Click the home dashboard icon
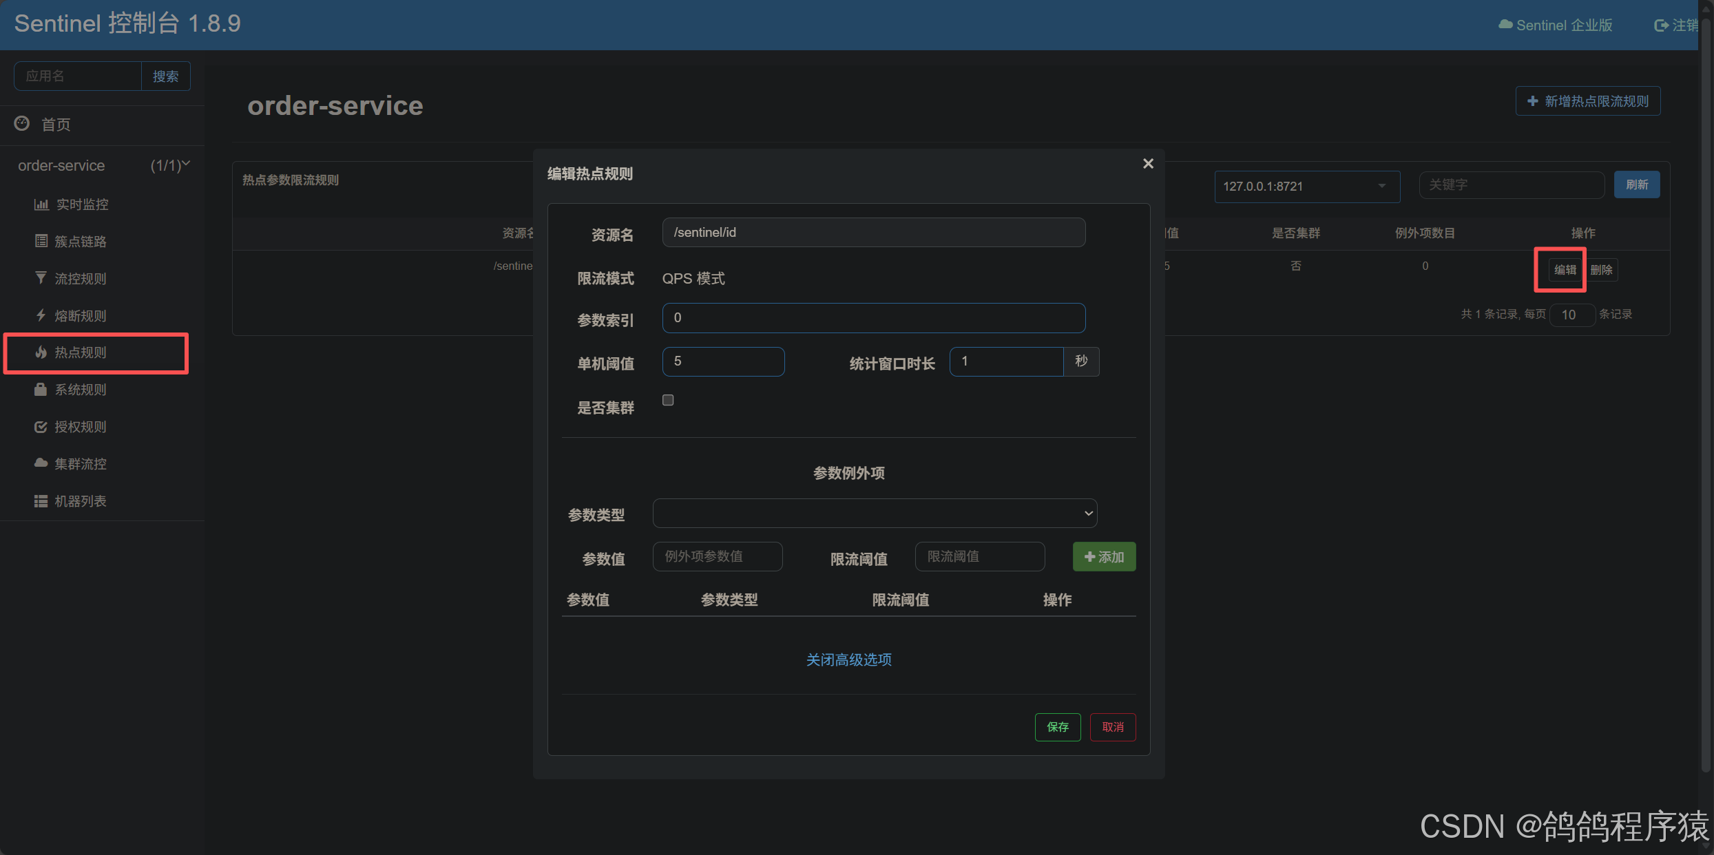The height and width of the screenshot is (855, 1714). tap(22, 123)
